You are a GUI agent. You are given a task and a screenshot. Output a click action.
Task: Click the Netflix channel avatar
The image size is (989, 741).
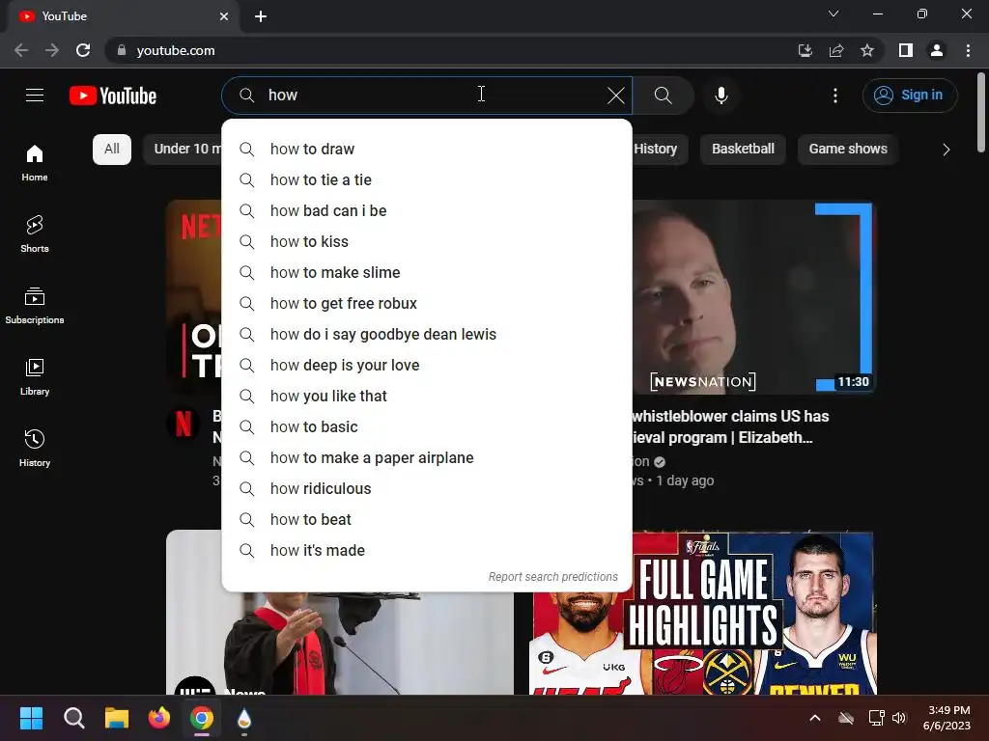(183, 424)
